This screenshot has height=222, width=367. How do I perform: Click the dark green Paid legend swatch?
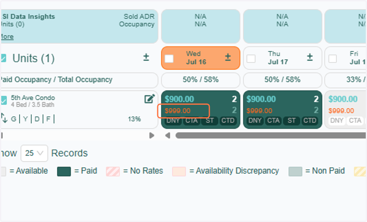(x=64, y=172)
